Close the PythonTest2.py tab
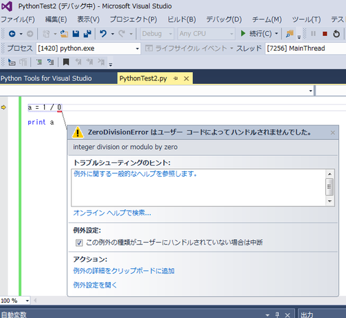Screen dimensions: 346x318 point(186,79)
